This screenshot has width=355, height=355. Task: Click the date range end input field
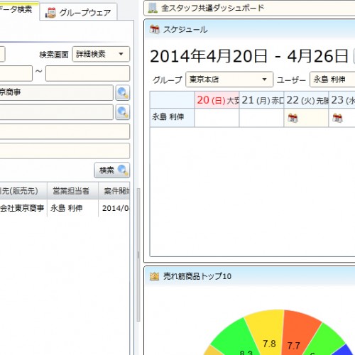(87, 73)
